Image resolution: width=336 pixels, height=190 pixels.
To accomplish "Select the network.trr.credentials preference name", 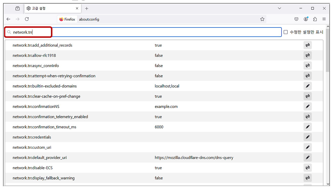I will 32,137.
